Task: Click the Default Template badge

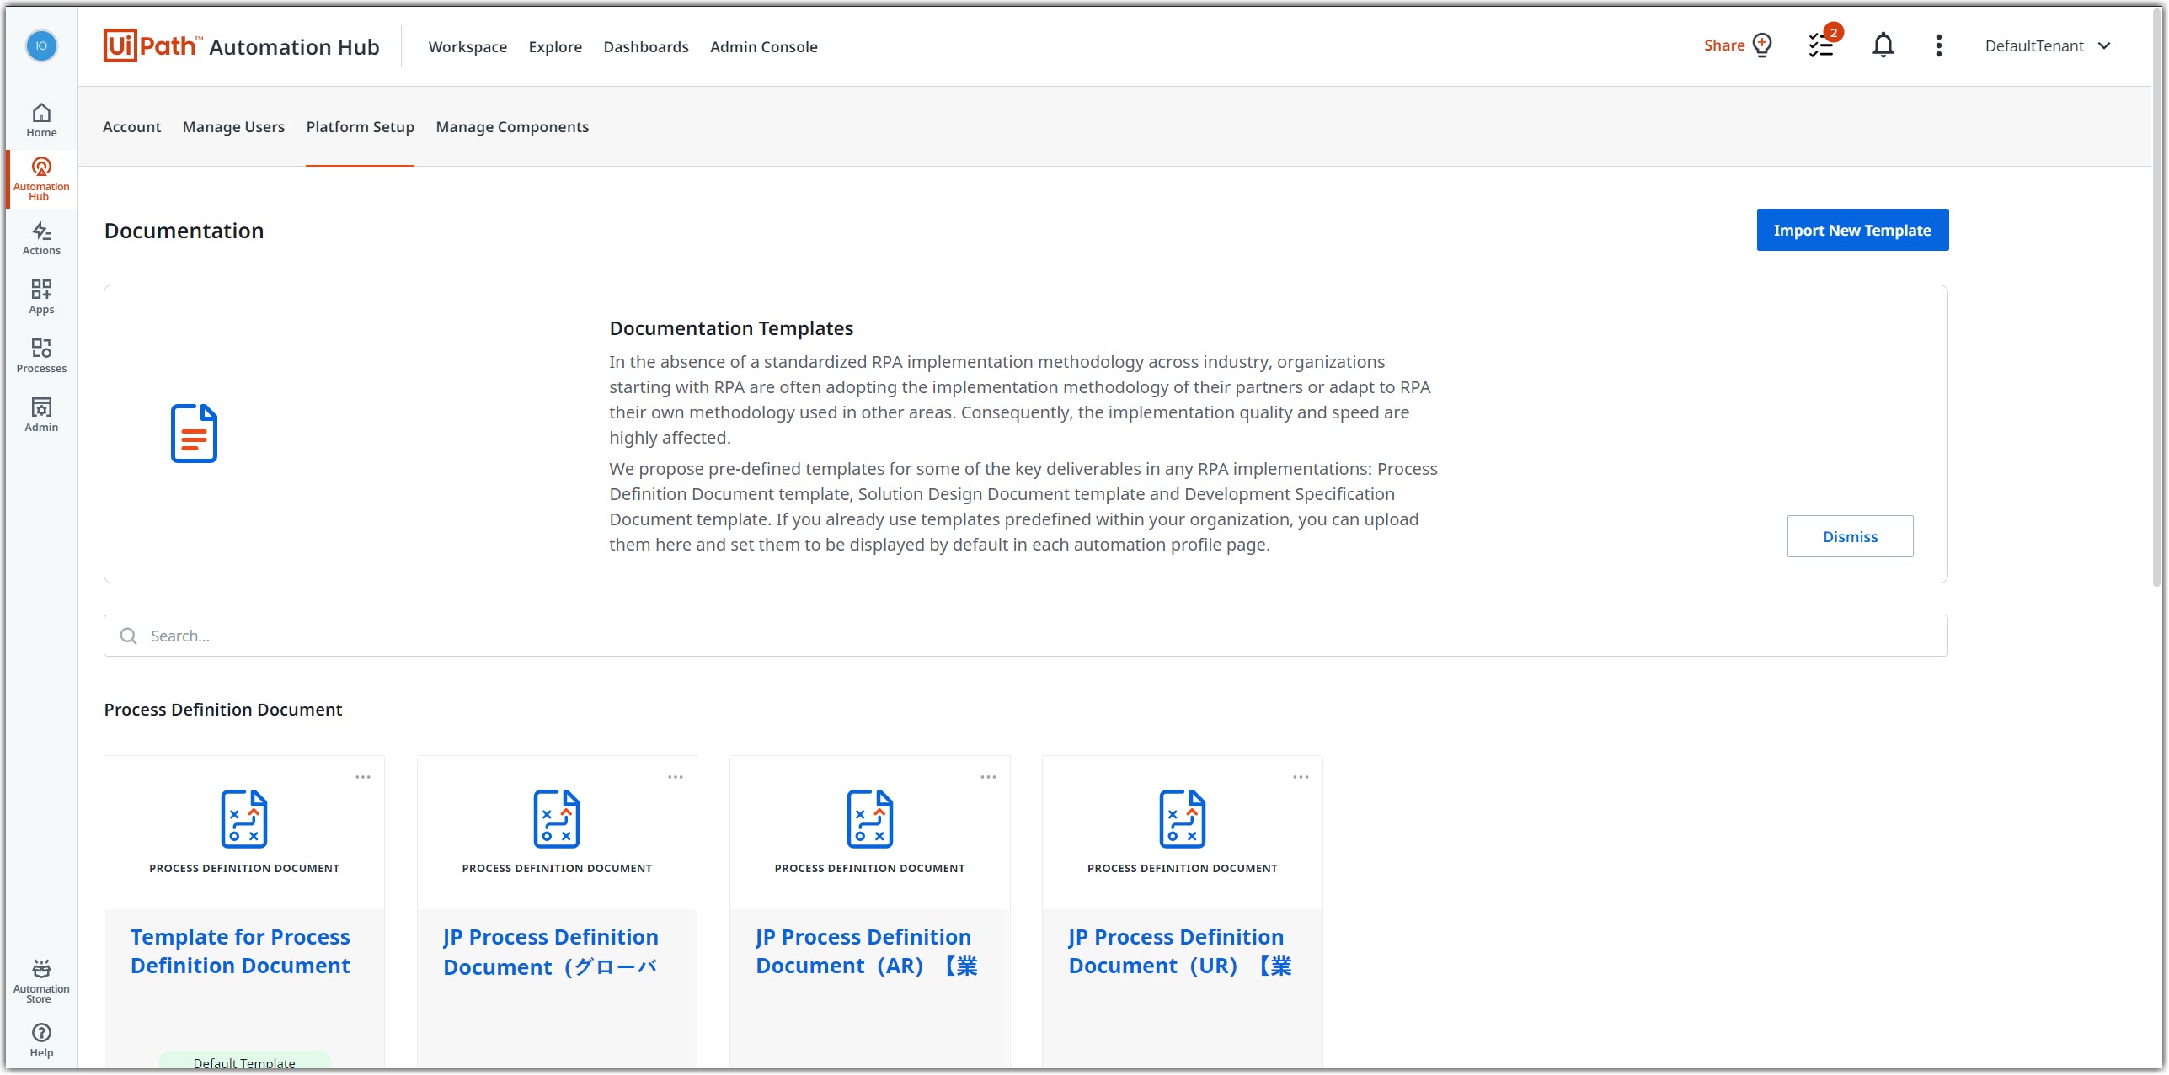Action: pyautogui.click(x=244, y=1062)
